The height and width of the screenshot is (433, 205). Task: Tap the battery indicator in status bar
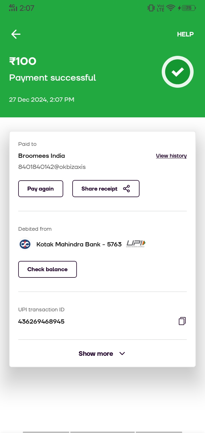click(x=188, y=8)
